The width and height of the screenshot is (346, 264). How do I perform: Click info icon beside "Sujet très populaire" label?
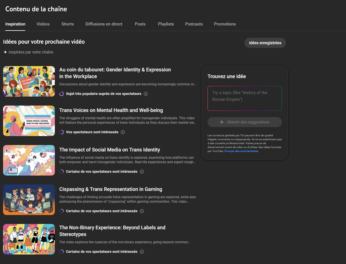[146, 94]
